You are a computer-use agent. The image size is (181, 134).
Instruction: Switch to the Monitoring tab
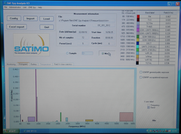pos(11,64)
